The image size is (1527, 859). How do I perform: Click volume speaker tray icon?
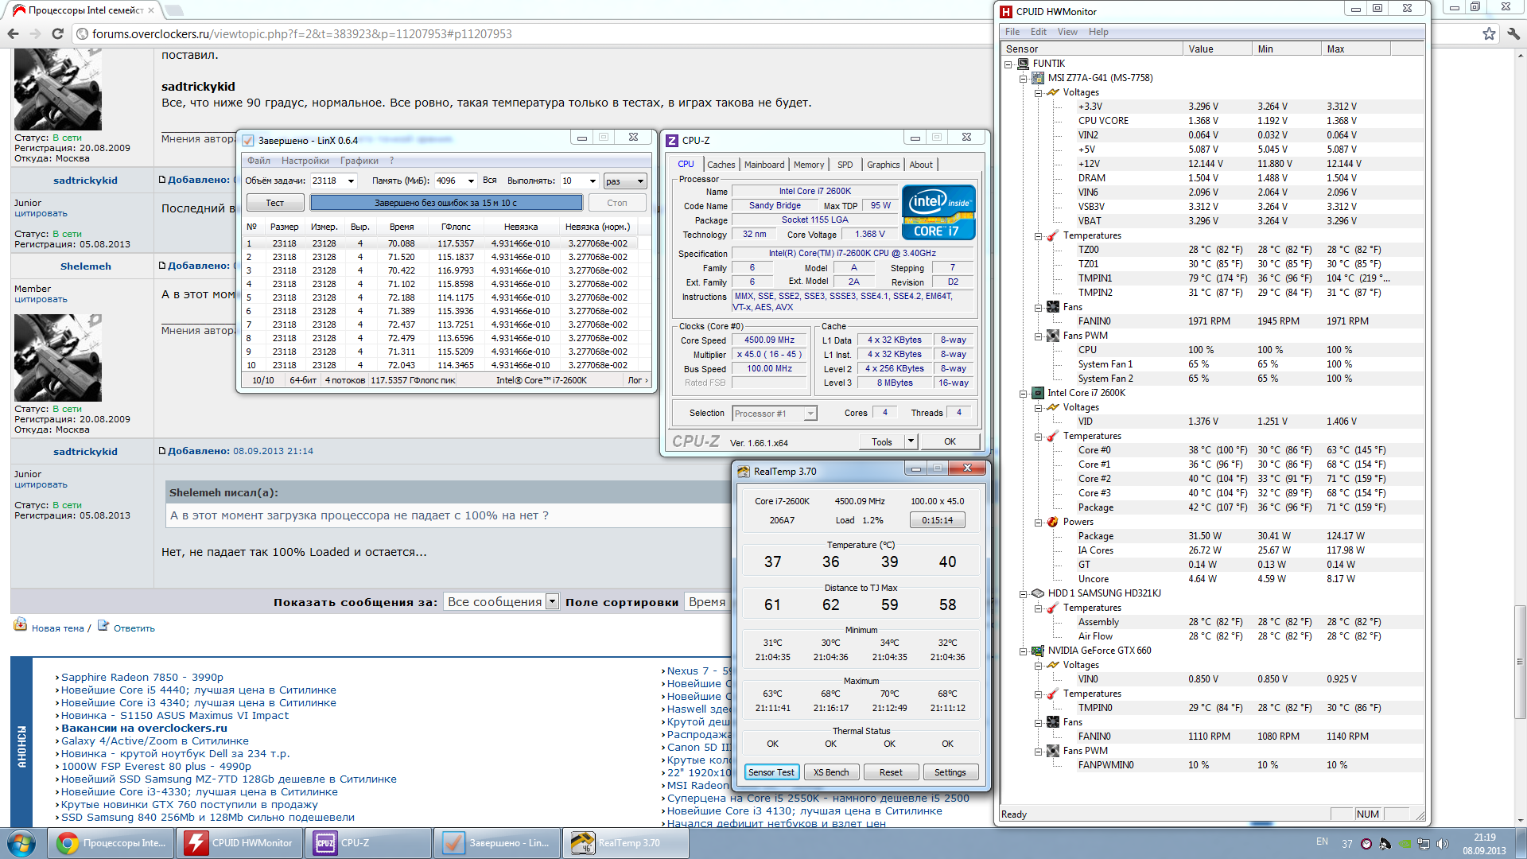[1443, 844]
